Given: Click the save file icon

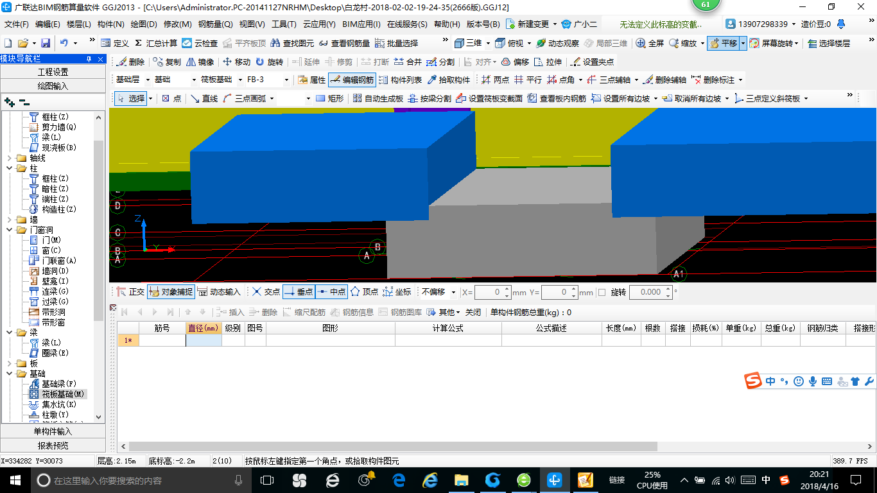Looking at the screenshot, I should [46, 43].
